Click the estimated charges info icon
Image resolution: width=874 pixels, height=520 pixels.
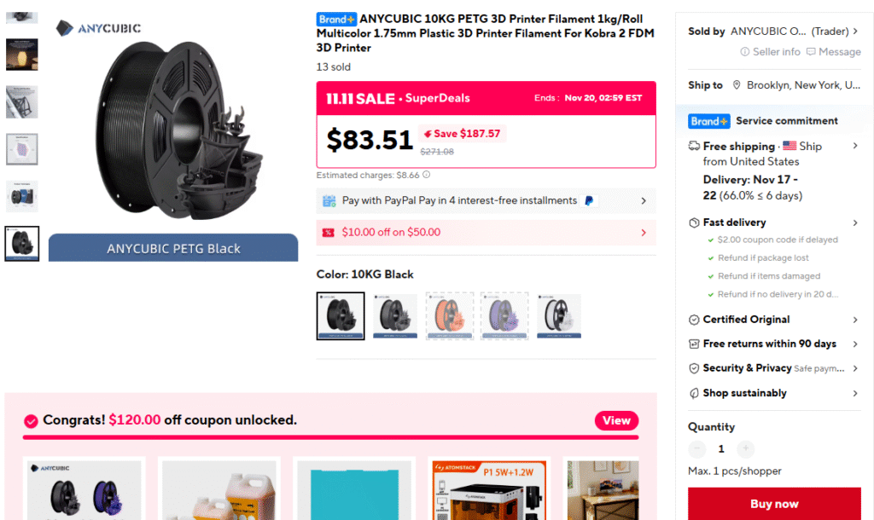click(x=426, y=175)
